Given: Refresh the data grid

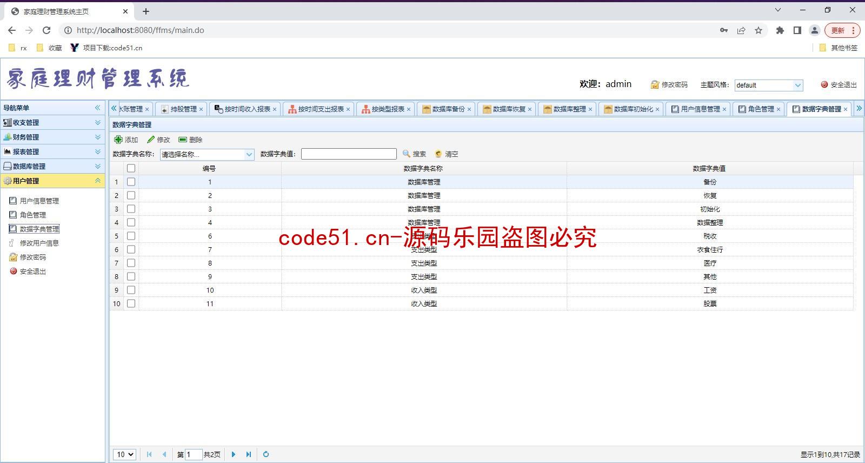Looking at the screenshot, I should tap(266, 454).
